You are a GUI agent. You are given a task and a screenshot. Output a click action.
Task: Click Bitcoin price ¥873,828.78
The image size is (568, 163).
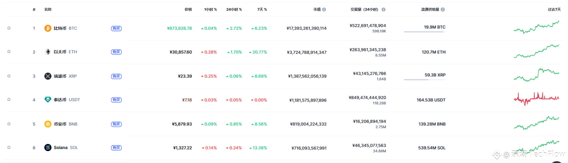(180, 28)
